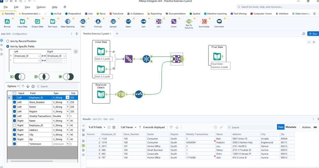Image resolution: width=319 pixels, height=168 pixels.
Task: Click the Data Cleansing tool on canvas
Action: click(x=146, y=59)
